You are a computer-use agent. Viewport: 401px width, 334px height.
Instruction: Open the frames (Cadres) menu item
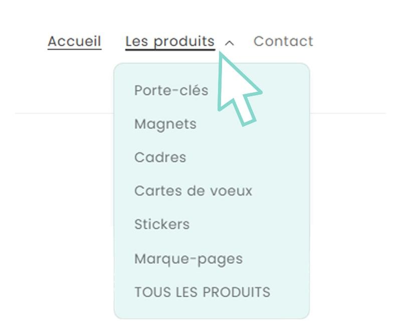click(x=160, y=157)
